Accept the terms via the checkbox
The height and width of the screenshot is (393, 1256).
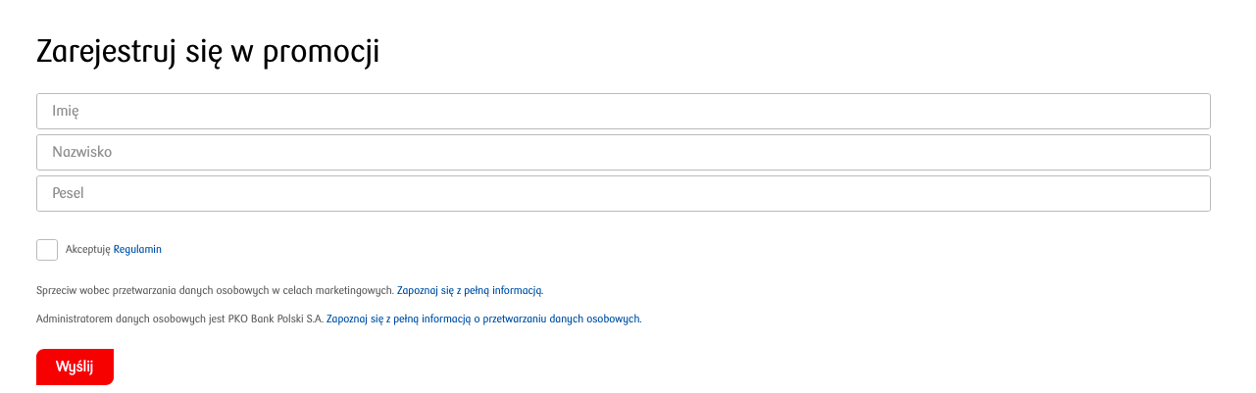[47, 250]
